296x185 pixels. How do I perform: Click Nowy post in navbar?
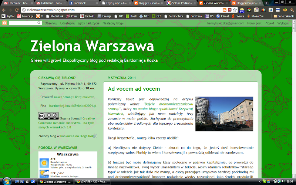pos(254,23)
